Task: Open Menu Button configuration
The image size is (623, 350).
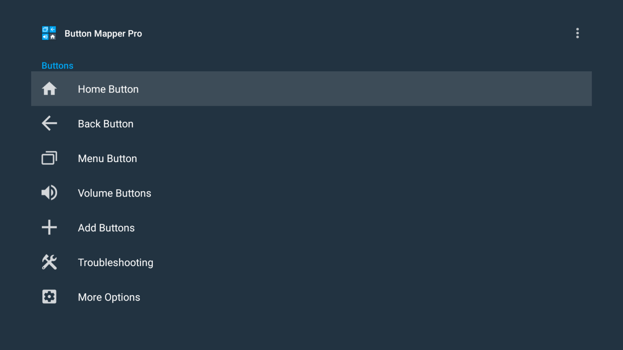Action: coord(203,158)
